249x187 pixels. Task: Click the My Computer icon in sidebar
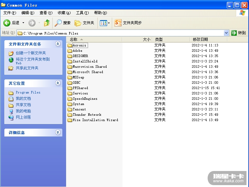coord(11,111)
